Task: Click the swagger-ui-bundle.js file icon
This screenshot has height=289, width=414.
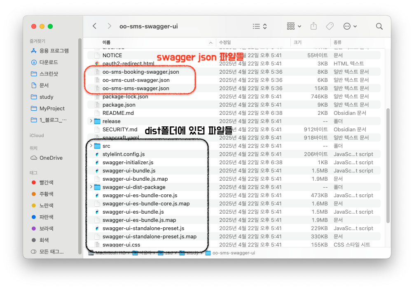Action: (x=97, y=170)
